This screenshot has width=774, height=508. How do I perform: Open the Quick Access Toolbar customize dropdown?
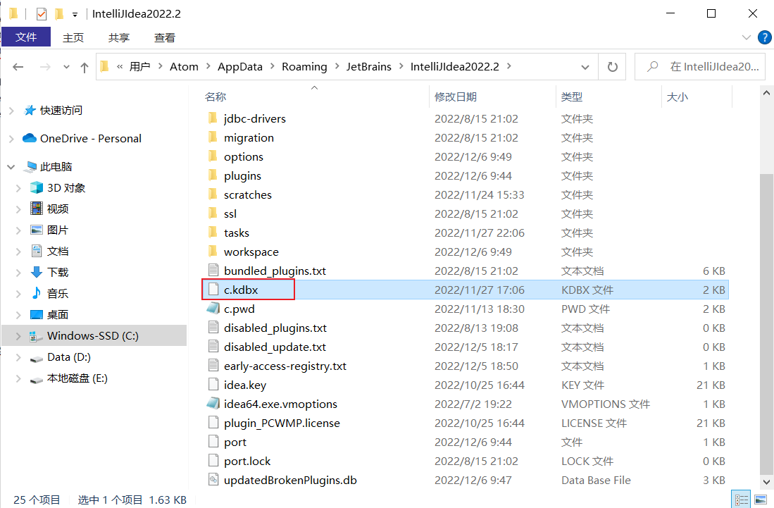[x=75, y=15]
